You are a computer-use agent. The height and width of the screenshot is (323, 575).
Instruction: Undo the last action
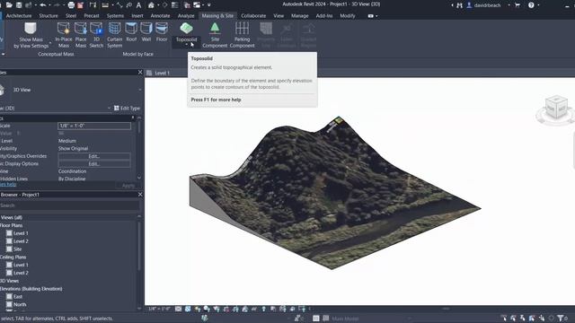pyautogui.click(x=43, y=4)
